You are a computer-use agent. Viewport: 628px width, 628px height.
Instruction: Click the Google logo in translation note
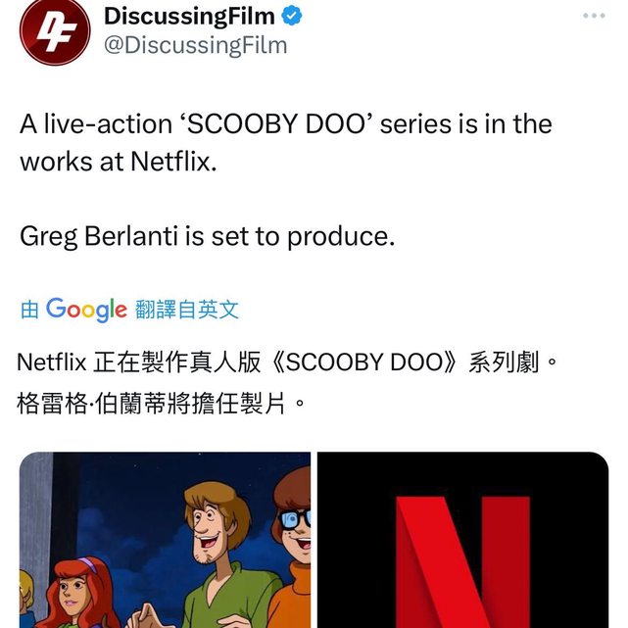[86, 310]
